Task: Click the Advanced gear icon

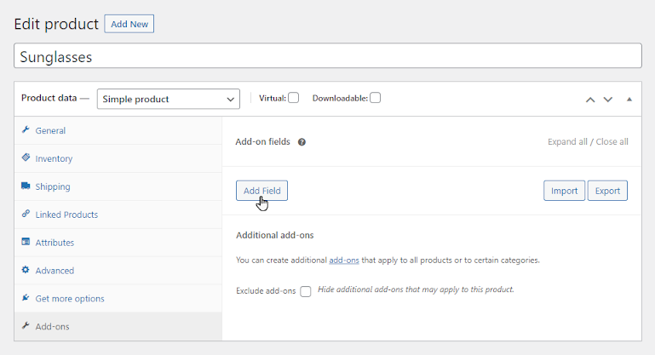Action: click(x=26, y=270)
